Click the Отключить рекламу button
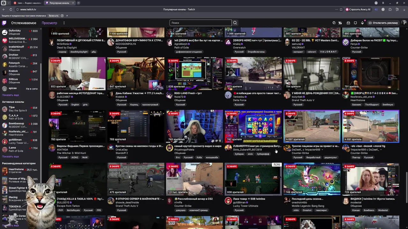 coord(383,23)
